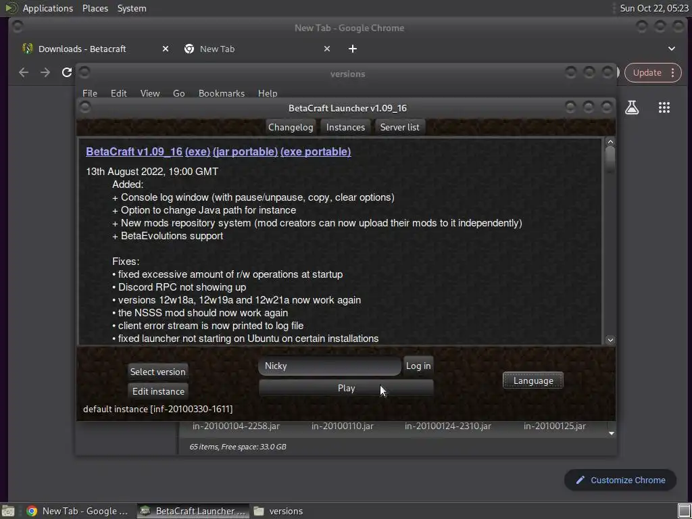692x519 pixels.
Task: Open the File menu in versions window
Action: pos(90,93)
